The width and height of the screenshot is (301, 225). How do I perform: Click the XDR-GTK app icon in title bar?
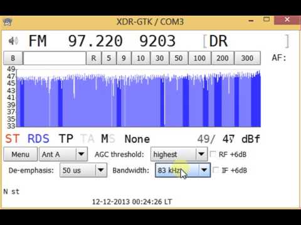[8, 22]
